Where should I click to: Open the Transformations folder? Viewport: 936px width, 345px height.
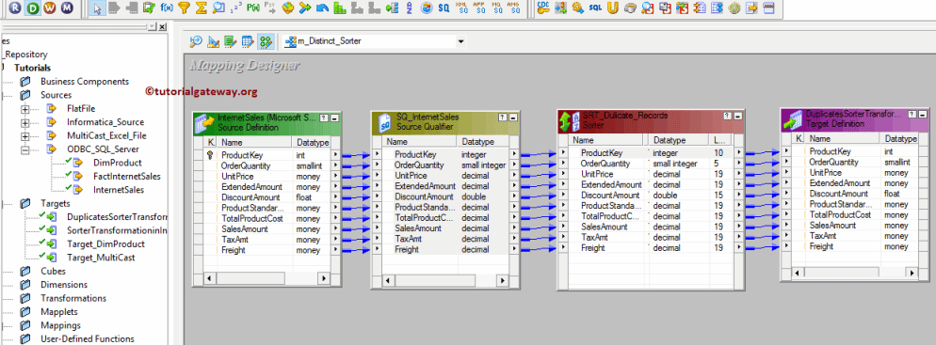[x=73, y=299]
